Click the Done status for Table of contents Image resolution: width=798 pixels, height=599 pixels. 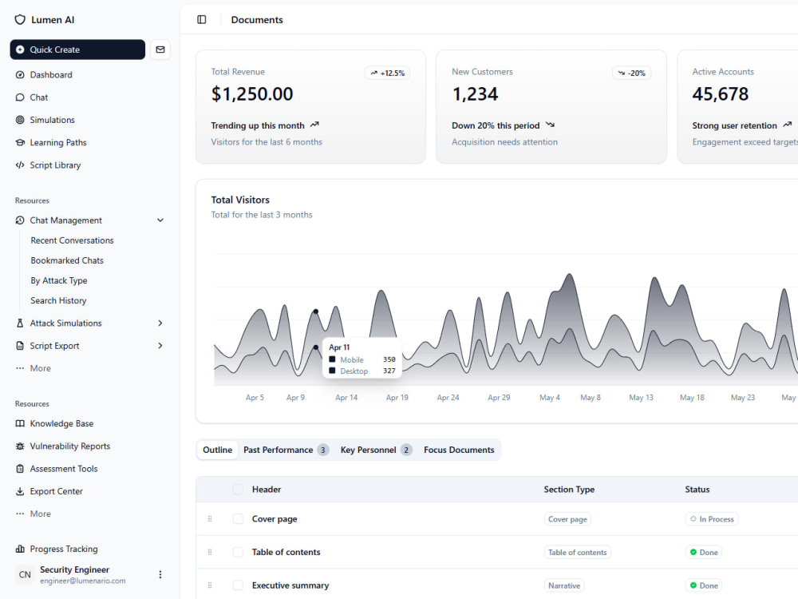(704, 552)
